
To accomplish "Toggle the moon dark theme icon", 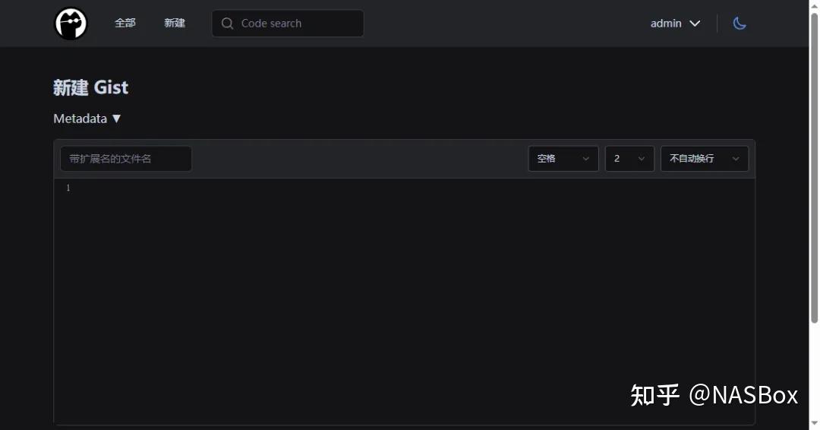I will pos(740,24).
